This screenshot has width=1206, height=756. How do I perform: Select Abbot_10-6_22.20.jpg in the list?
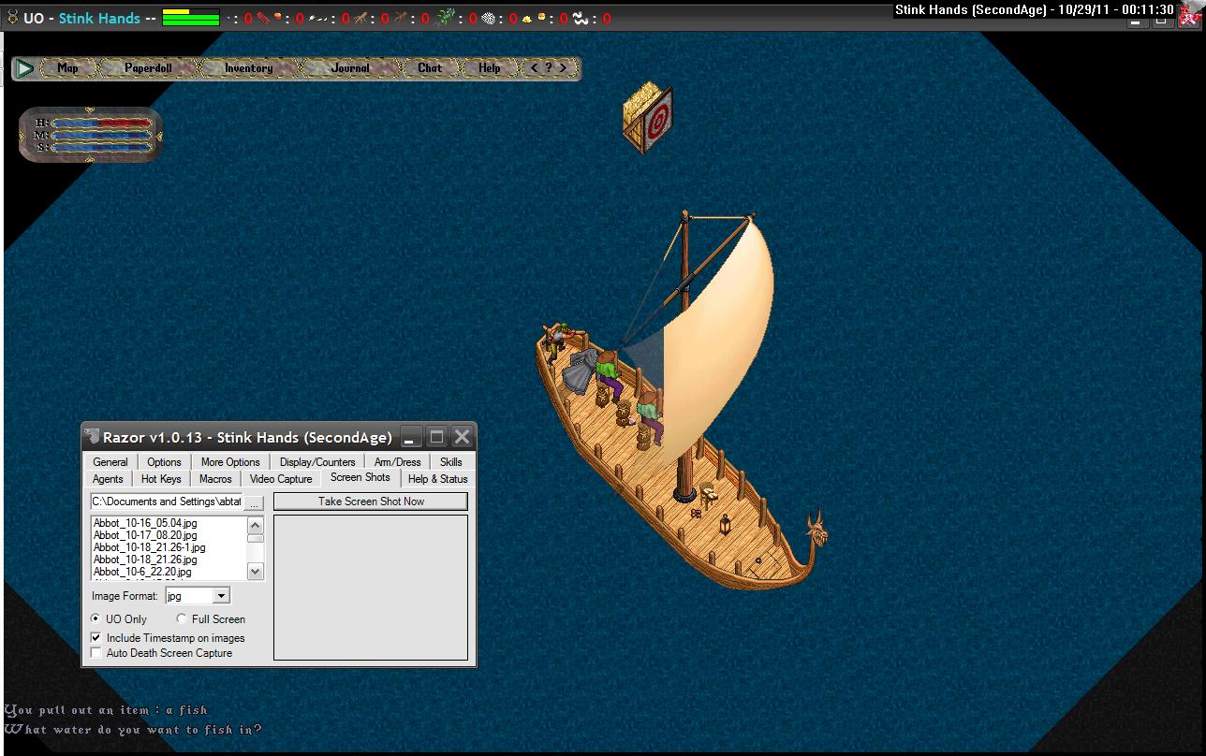tap(142, 572)
